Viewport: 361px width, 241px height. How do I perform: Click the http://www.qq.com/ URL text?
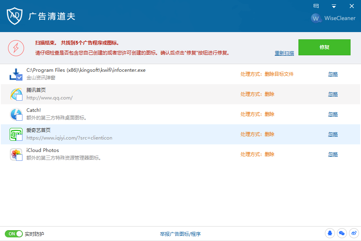(49, 98)
